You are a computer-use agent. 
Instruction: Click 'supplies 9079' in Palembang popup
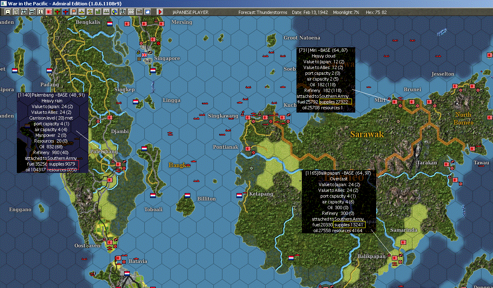tap(62, 164)
